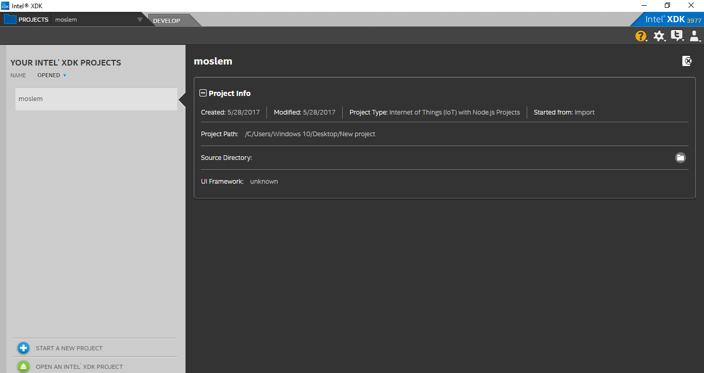Sort projects by Opened
The height and width of the screenshot is (373, 704).
pos(52,75)
